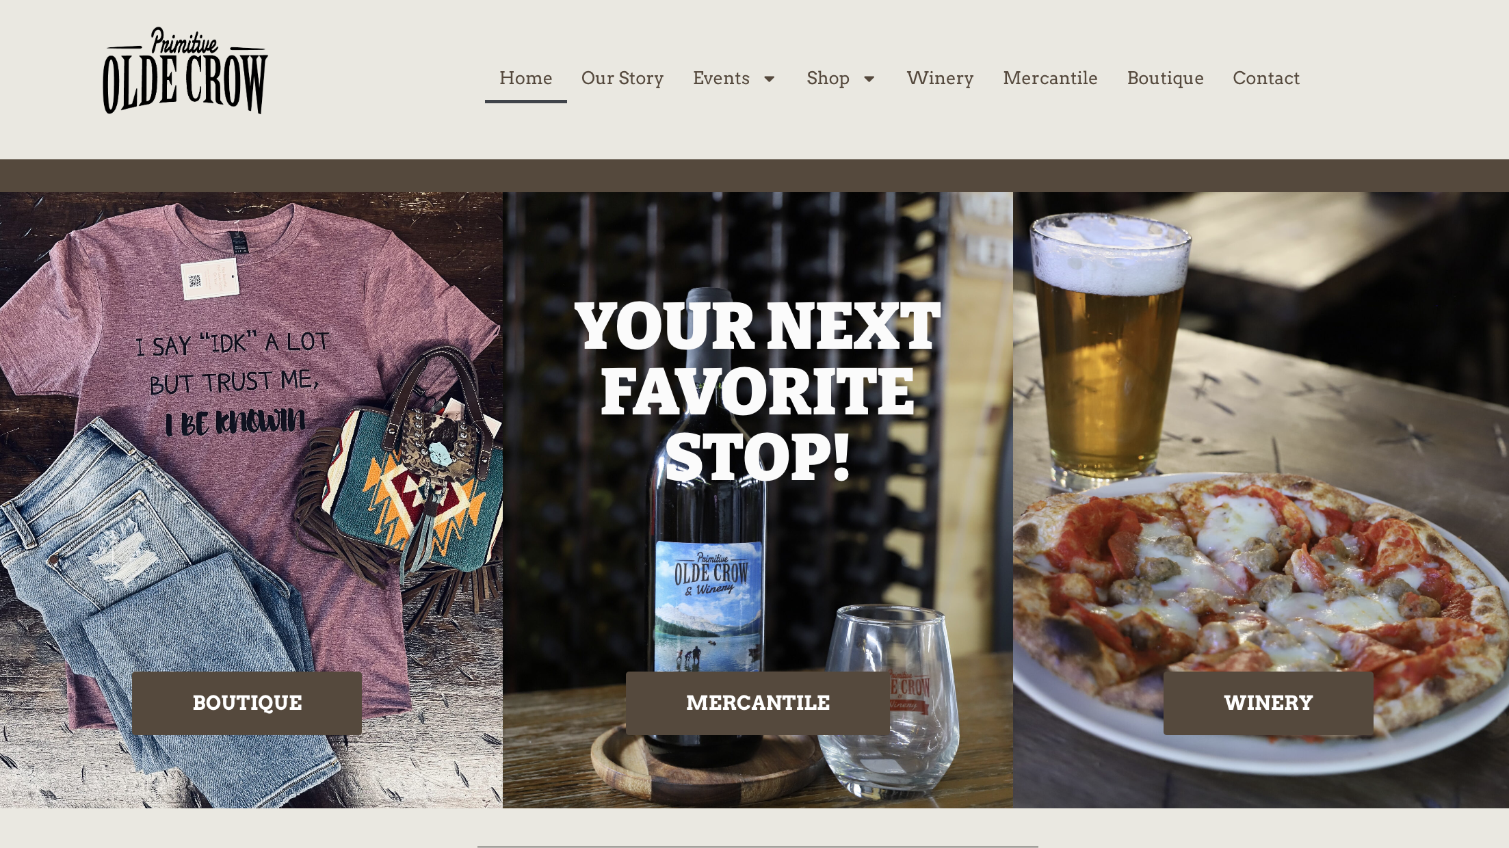Open the Home menu item
This screenshot has height=848, width=1509.
point(525,78)
